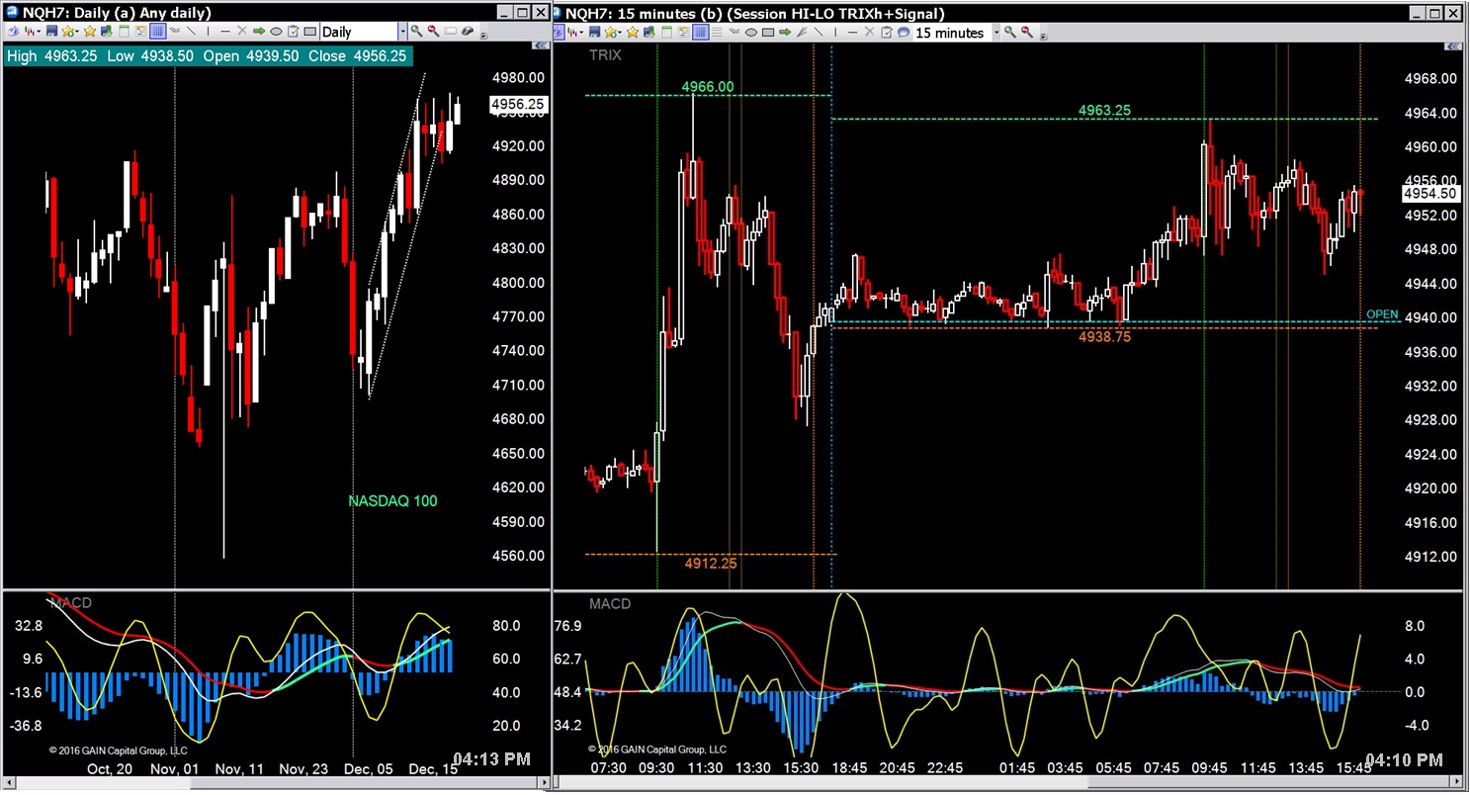The width and height of the screenshot is (1470, 795).
Task: Toggle crosshair cursor icon in 15 minutes toolbar
Action: [559, 32]
